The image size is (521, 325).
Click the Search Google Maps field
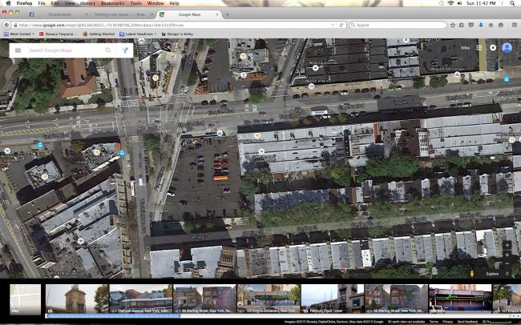coord(65,50)
